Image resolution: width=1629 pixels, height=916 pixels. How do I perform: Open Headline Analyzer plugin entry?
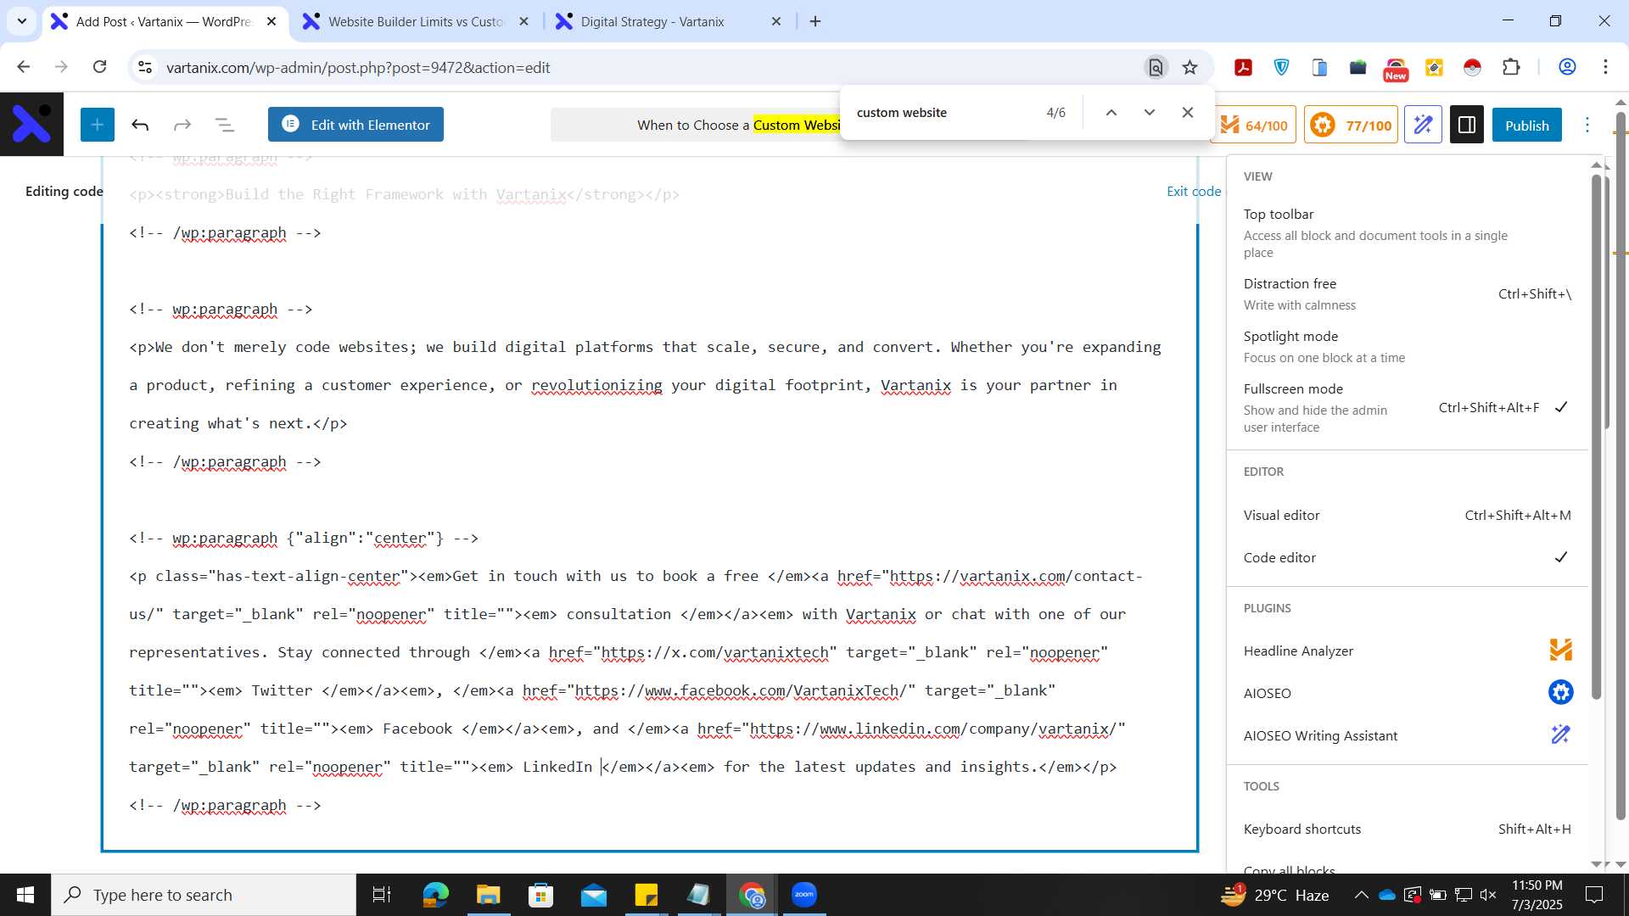(x=1407, y=651)
